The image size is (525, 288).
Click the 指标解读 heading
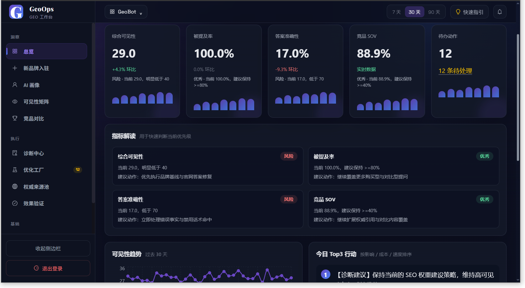point(124,136)
